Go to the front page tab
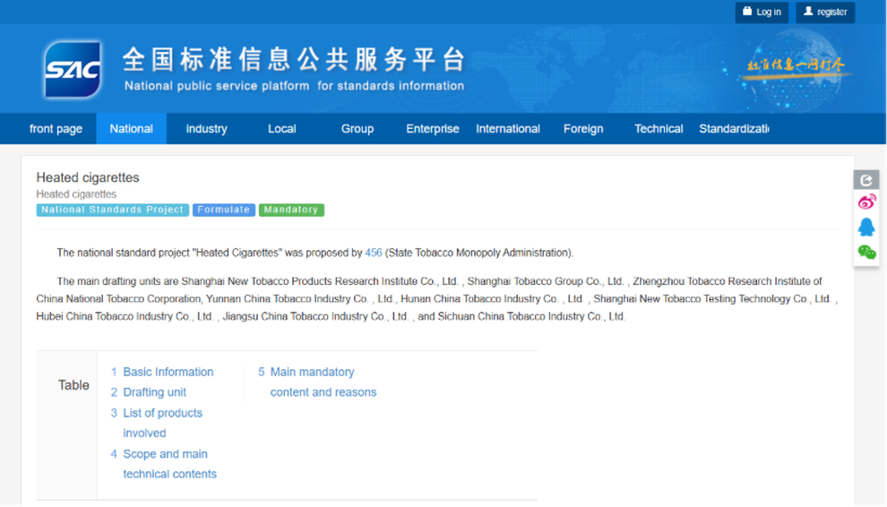The width and height of the screenshot is (887, 507). coord(56,129)
